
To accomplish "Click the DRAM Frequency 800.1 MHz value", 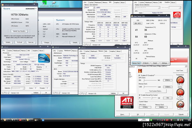I will coord(108,65).
